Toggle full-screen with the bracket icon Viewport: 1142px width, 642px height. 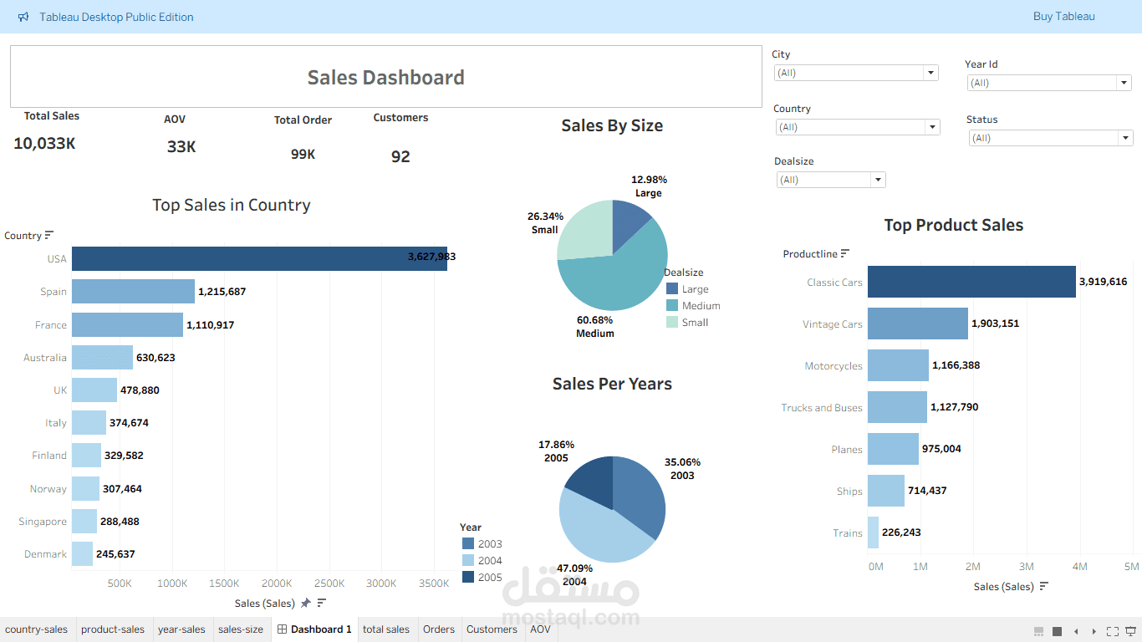coord(1114,632)
